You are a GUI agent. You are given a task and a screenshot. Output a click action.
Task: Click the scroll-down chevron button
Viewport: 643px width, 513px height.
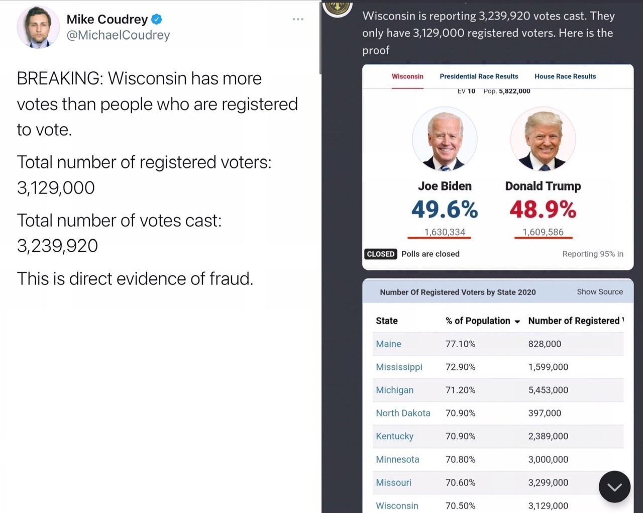coord(614,486)
